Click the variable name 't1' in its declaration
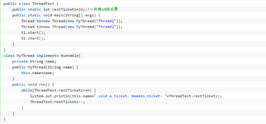This screenshot has height=124, width=266. tap(39, 21)
